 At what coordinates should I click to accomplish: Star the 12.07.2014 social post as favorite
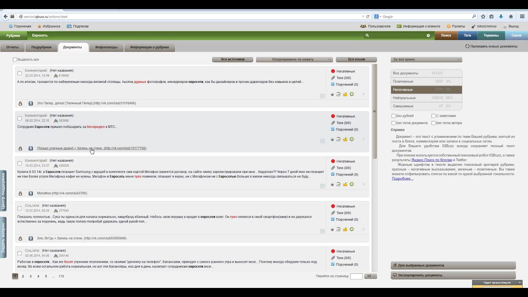(332, 229)
